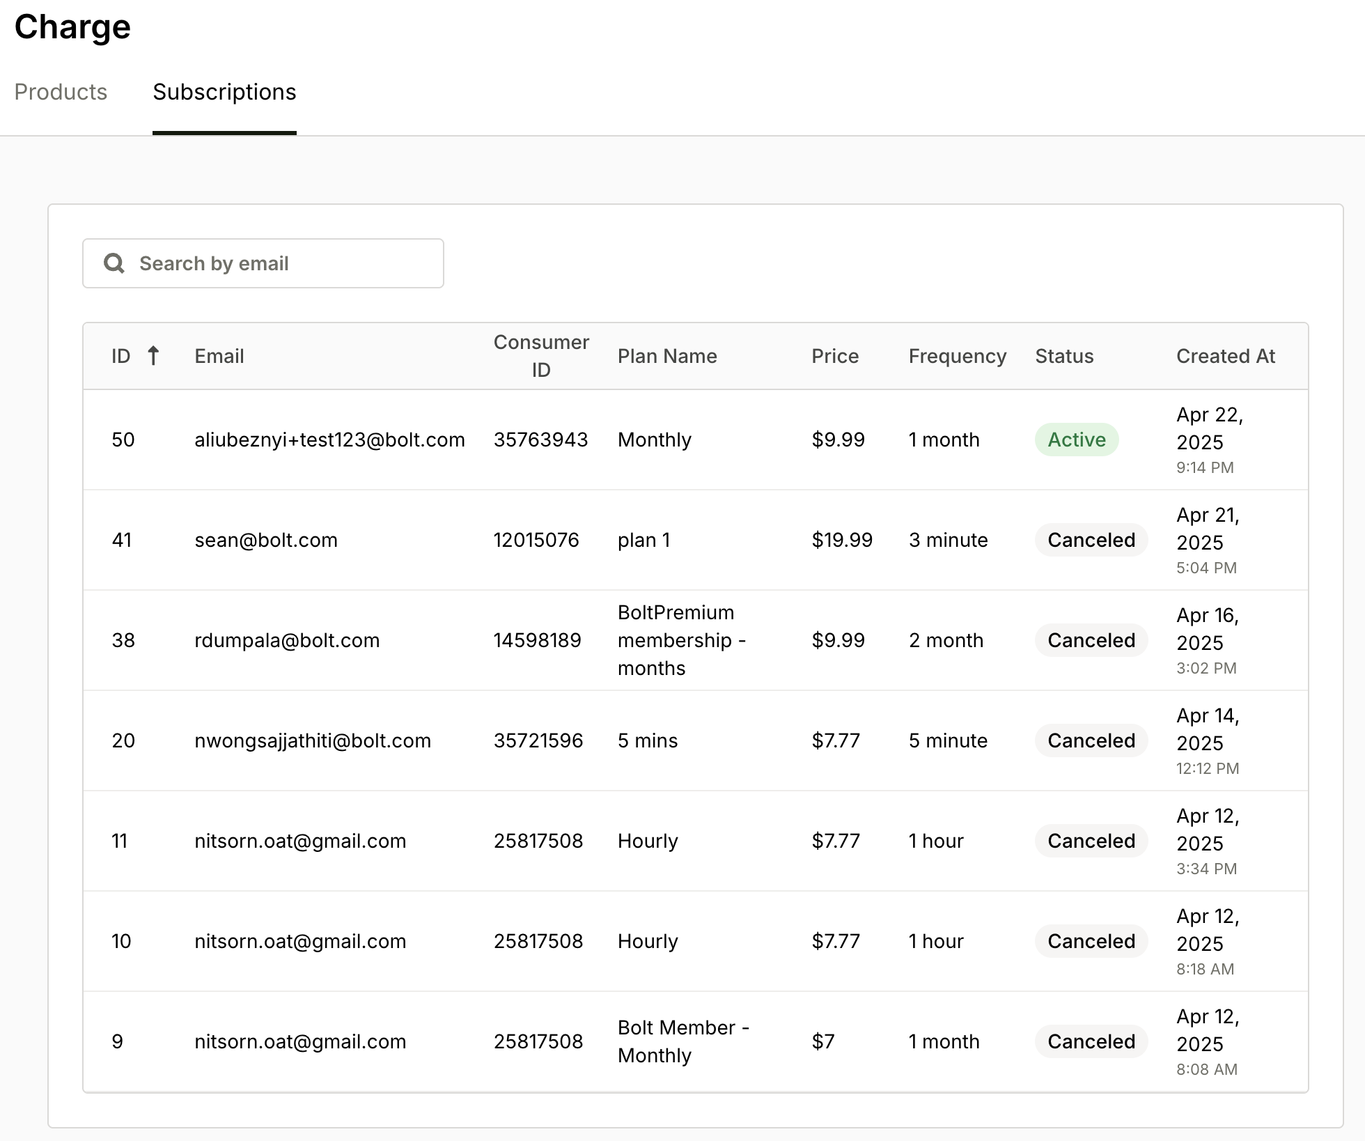The height and width of the screenshot is (1141, 1365).
Task: Click the 12:12 PM timestamp
Action: tap(1208, 768)
